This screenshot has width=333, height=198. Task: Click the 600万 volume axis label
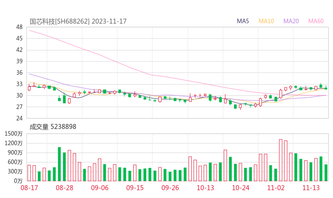(15, 162)
